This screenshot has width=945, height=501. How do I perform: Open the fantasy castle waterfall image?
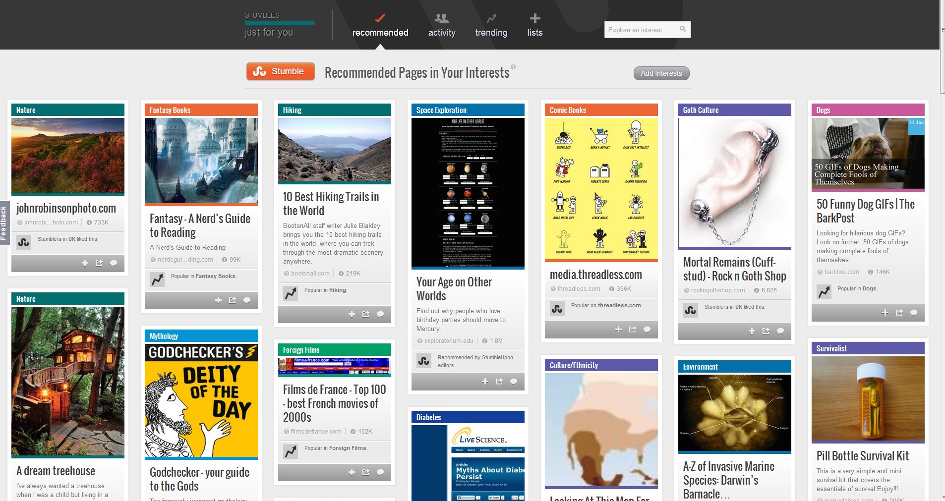(201, 161)
